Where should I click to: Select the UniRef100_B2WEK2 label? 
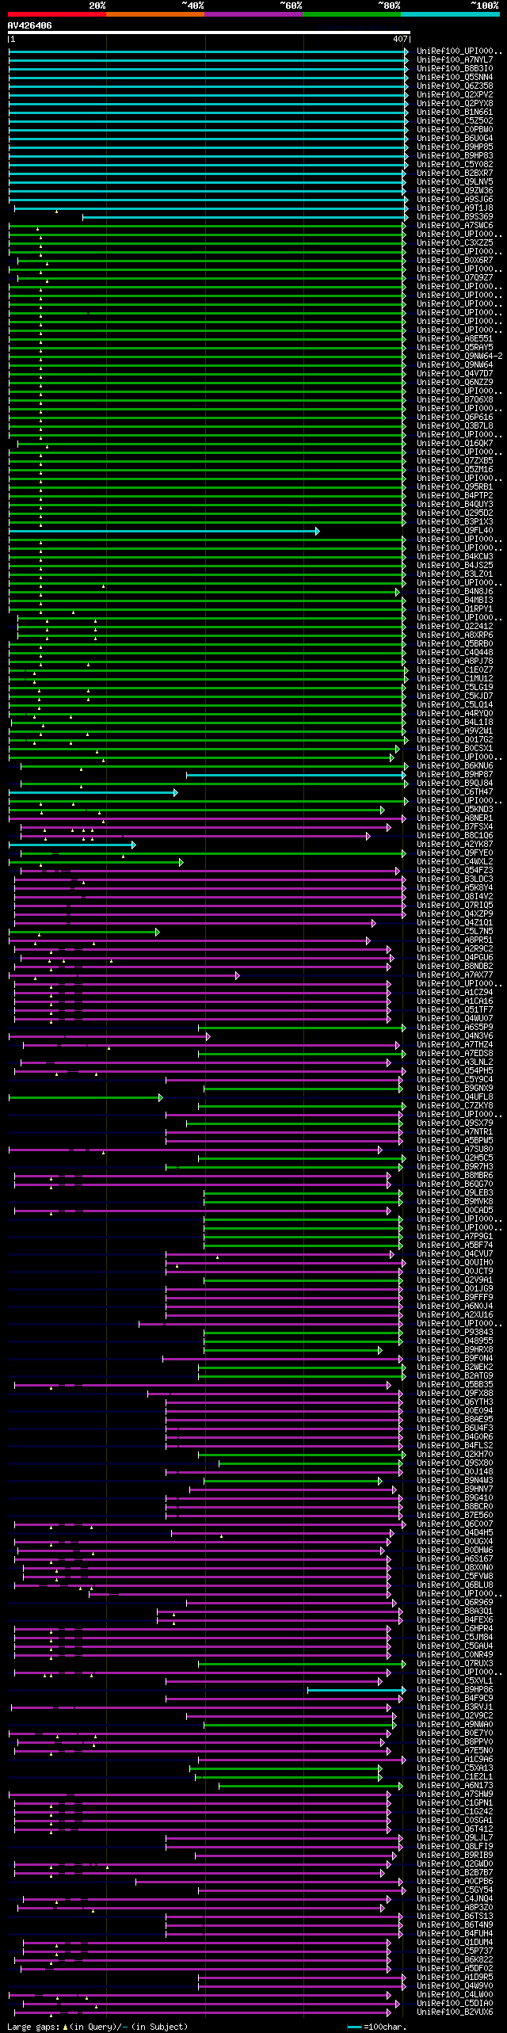click(455, 1367)
